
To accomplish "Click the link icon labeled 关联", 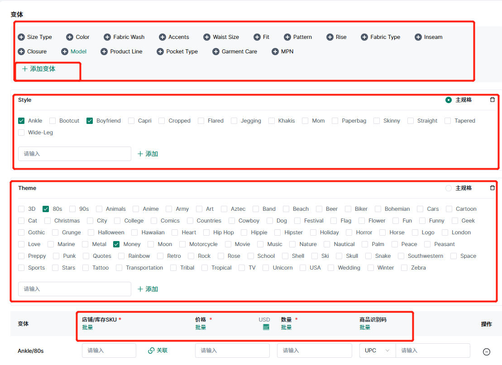I will 158,351.
